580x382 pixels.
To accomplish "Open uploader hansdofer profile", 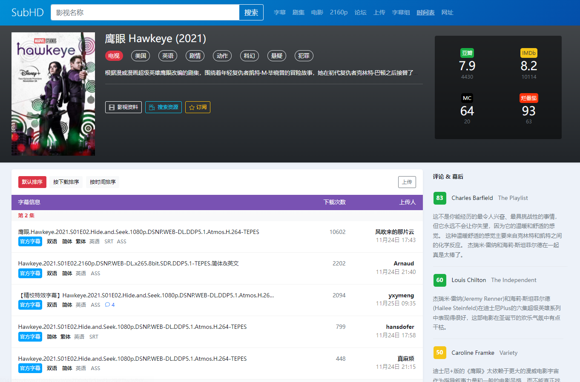I will pyautogui.click(x=400, y=327).
